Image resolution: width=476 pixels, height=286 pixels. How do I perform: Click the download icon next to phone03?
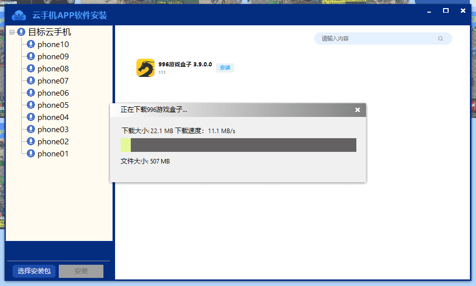coord(30,129)
